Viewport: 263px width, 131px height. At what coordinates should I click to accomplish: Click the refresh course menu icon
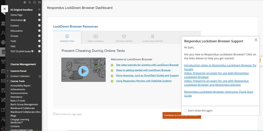click(35, 2)
